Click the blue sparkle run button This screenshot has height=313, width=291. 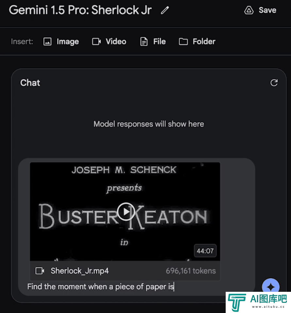271,287
